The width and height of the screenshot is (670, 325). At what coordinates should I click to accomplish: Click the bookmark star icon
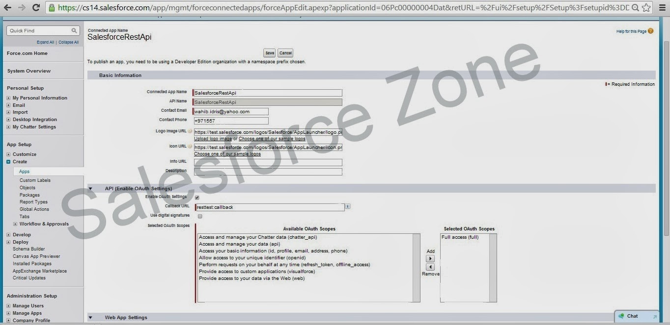click(646, 7)
